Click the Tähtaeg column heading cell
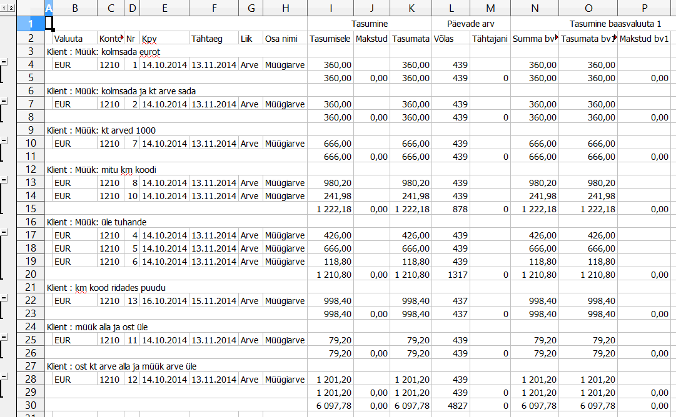 pyautogui.click(x=213, y=38)
